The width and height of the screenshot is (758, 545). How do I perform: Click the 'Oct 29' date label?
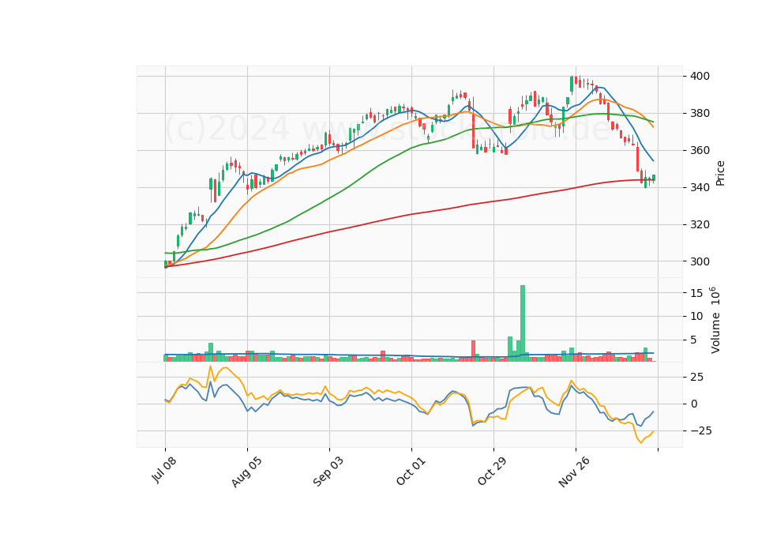point(493,471)
